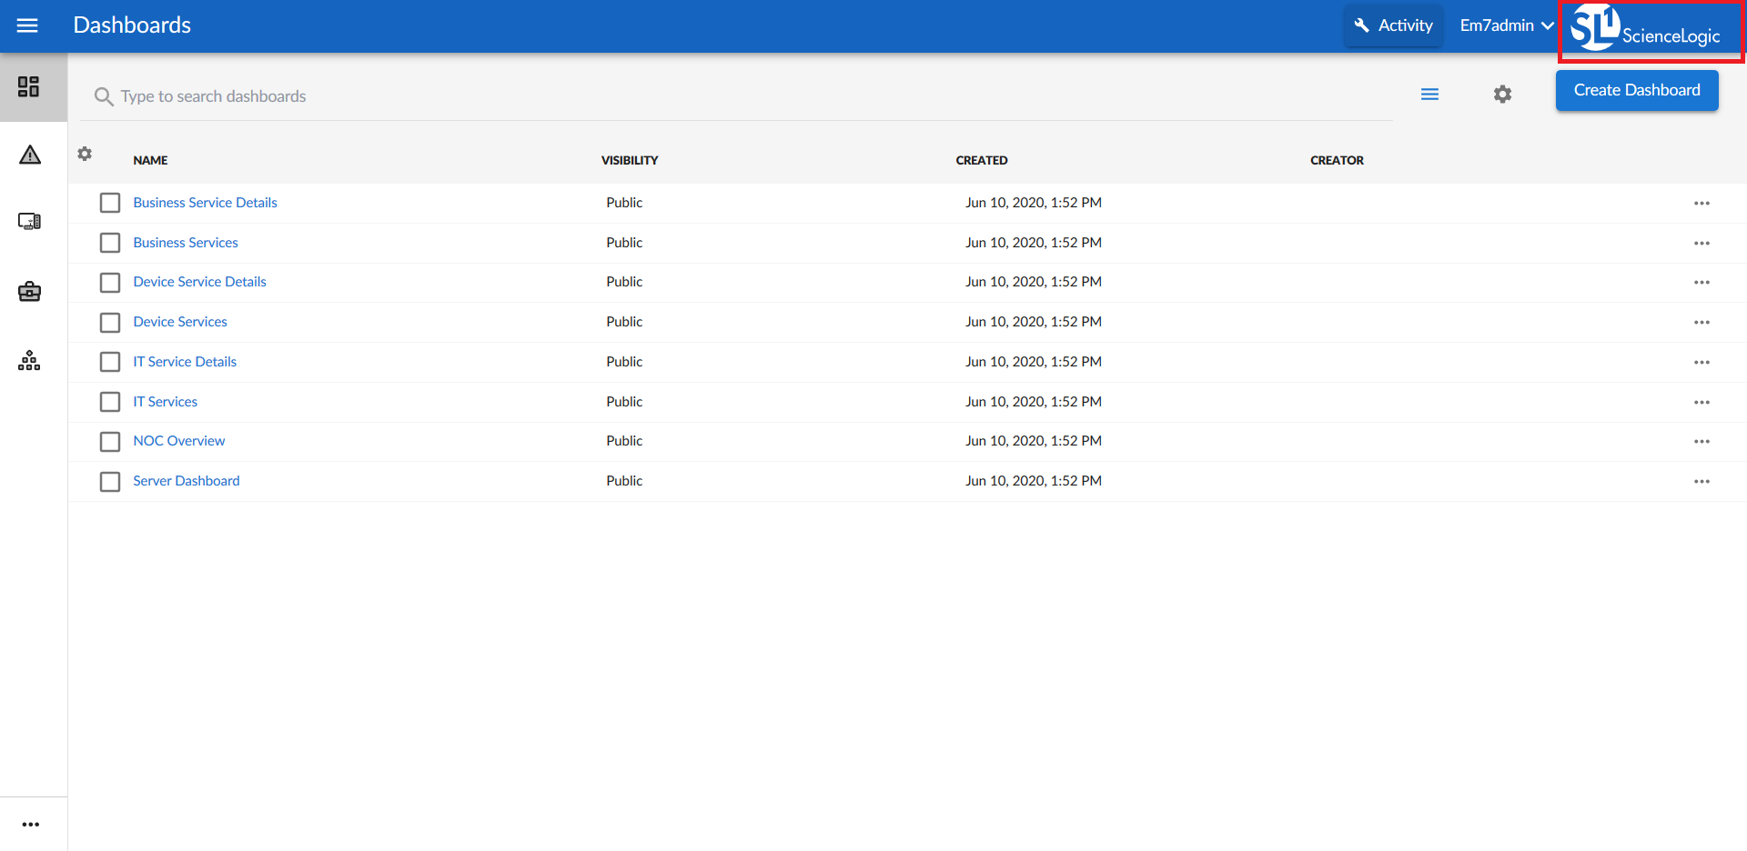Open the hamburger main menu

click(27, 25)
